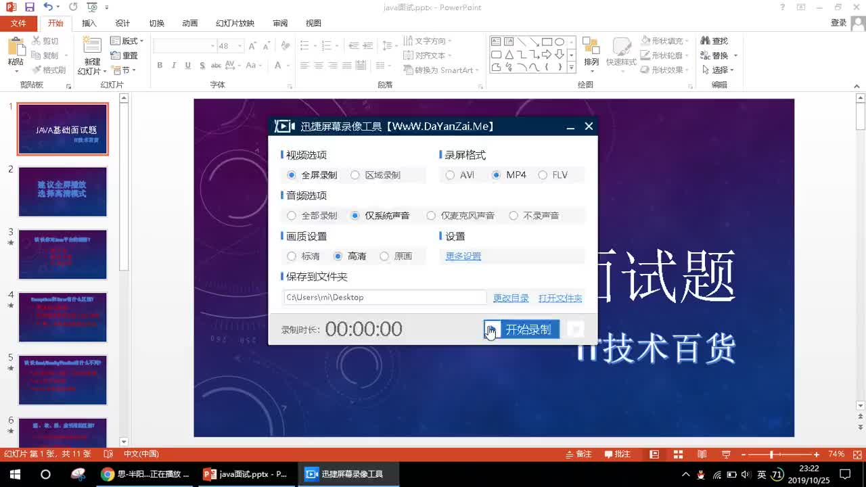Pick the right arrow shape in the gallery
Screen dimensions: 866x487
click(547, 55)
